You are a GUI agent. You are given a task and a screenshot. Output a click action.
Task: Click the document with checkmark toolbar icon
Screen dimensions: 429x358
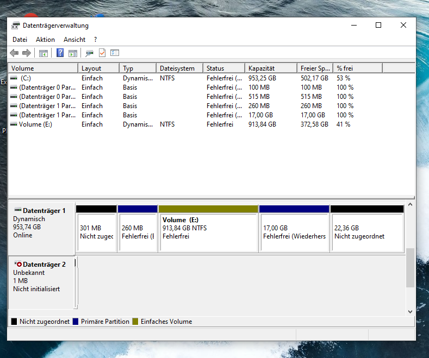pyautogui.click(x=102, y=53)
